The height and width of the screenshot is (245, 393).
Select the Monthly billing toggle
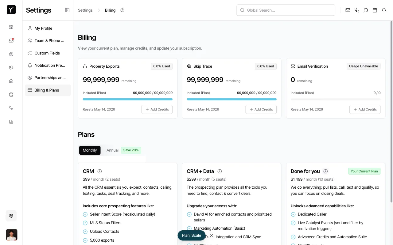pos(90,150)
